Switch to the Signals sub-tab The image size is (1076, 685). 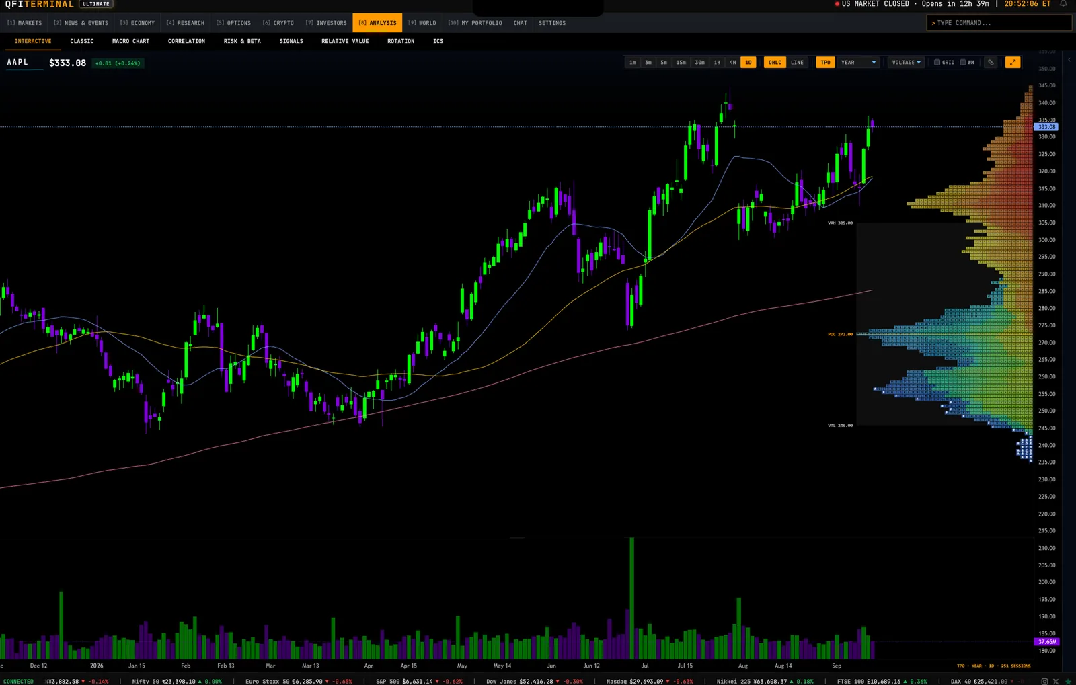[291, 41]
